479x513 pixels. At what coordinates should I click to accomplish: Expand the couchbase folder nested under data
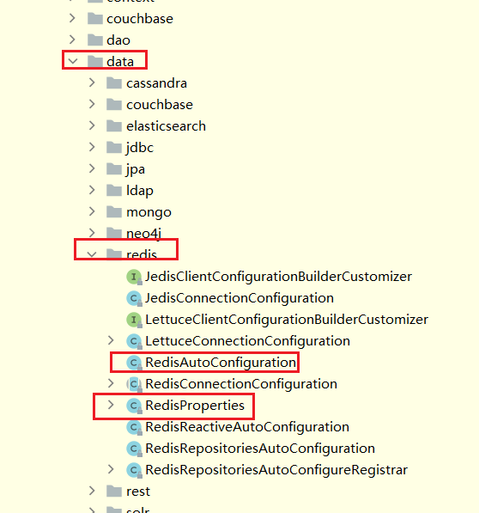click(x=92, y=104)
